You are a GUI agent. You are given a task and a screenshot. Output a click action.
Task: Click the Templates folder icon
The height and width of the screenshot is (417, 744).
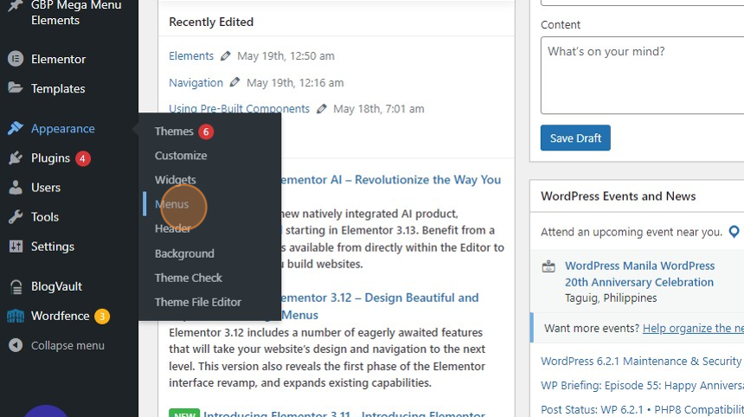pos(16,87)
